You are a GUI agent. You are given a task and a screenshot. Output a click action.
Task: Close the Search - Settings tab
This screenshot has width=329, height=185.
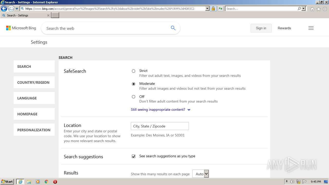[48, 15]
